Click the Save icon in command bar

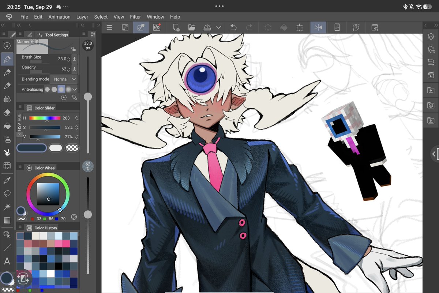207,27
